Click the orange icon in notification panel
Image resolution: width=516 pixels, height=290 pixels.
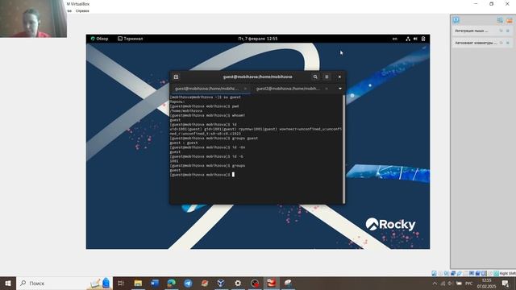[x=510, y=20]
